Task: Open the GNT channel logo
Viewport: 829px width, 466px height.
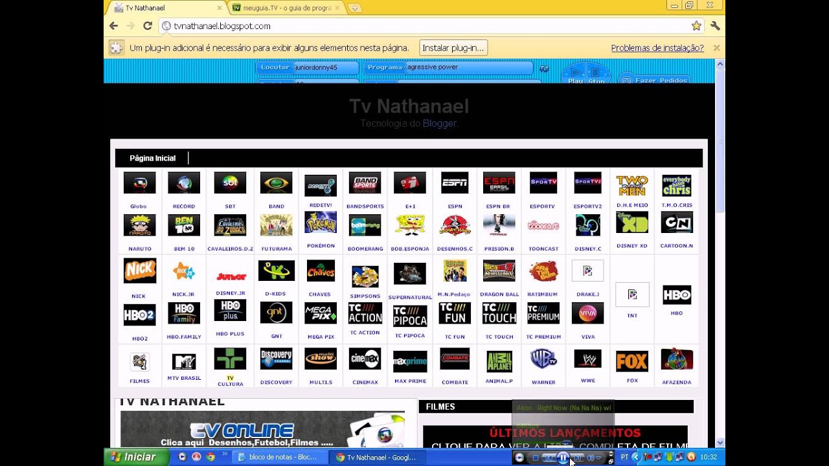Action: tap(276, 313)
